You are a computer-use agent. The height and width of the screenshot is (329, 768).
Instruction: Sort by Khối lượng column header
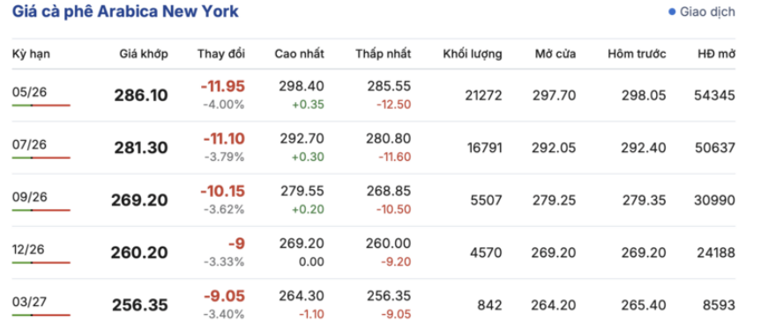click(473, 54)
